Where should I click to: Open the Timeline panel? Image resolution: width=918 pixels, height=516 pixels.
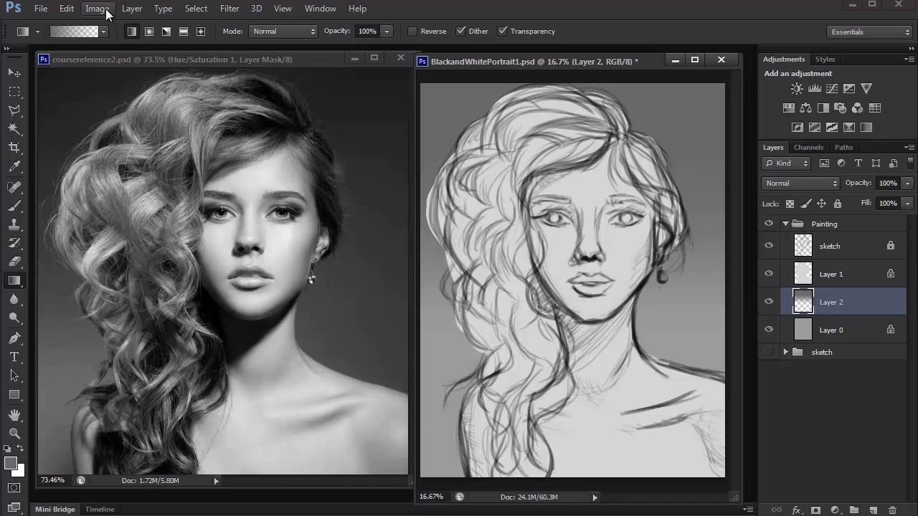tap(100, 510)
